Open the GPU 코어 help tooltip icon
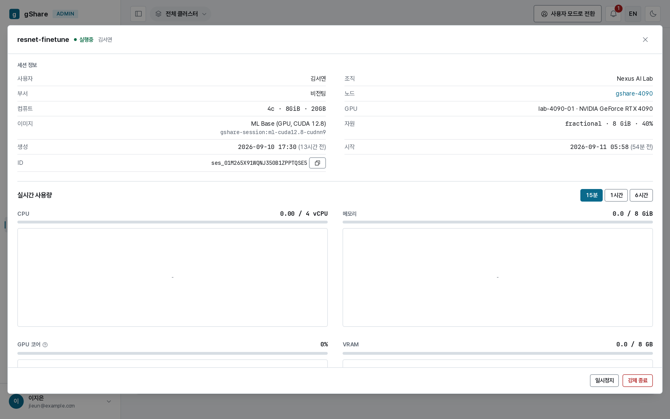 (45, 345)
